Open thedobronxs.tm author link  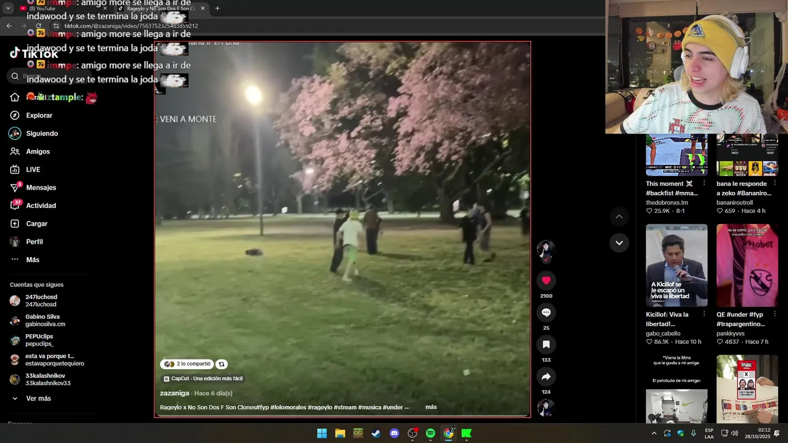pos(667,202)
